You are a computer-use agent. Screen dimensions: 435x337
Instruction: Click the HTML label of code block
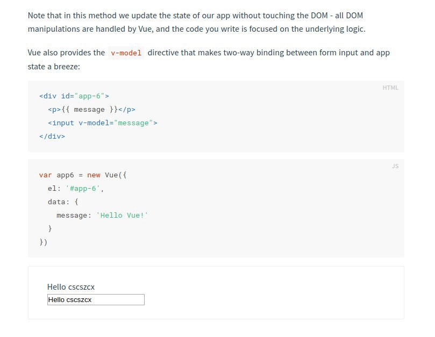[390, 88]
